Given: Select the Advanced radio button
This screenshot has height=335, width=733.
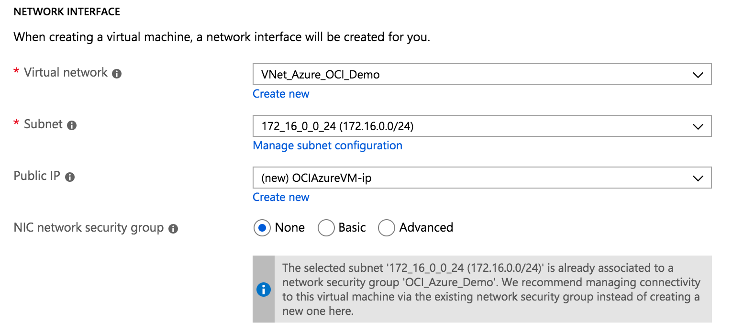Looking at the screenshot, I should (x=386, y=228).
